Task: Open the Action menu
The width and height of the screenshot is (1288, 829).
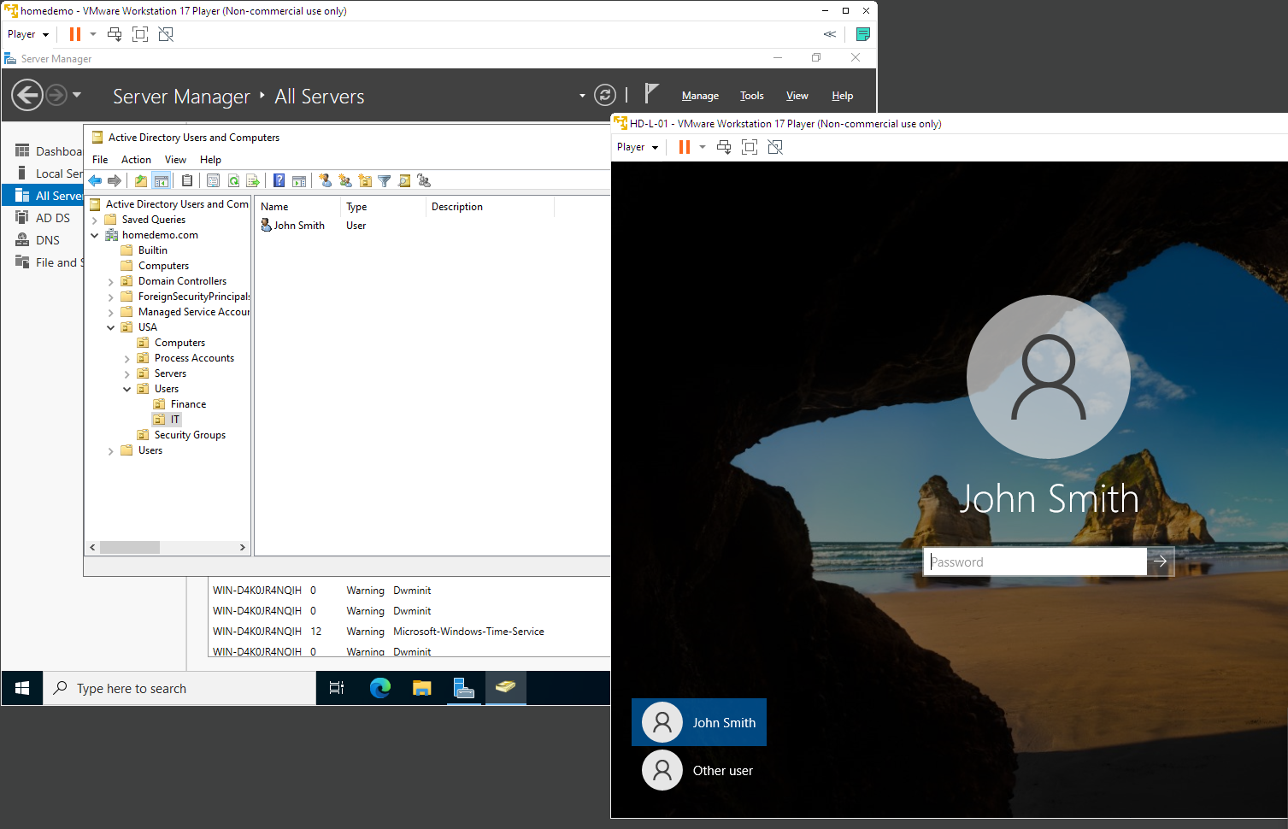Action: [136, 159]
